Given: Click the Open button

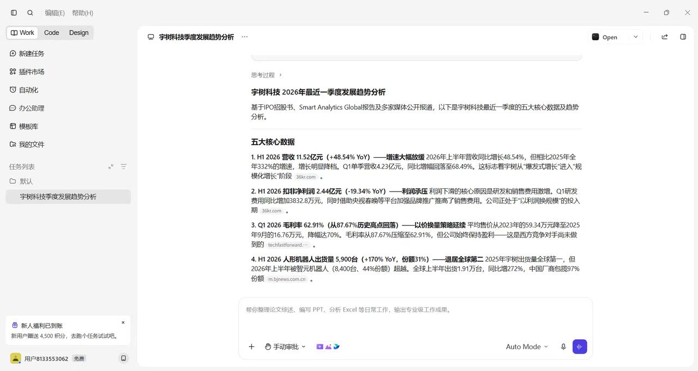Looking at the screenshot, I should 605,37.
